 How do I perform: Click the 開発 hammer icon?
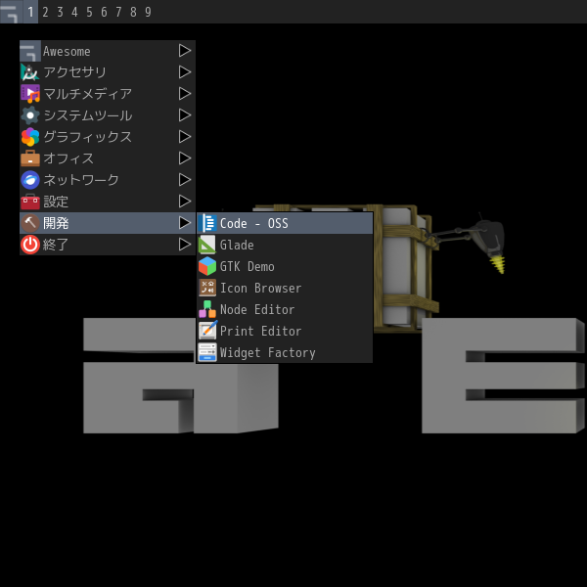pyautogui.click(x=30, y=223)
